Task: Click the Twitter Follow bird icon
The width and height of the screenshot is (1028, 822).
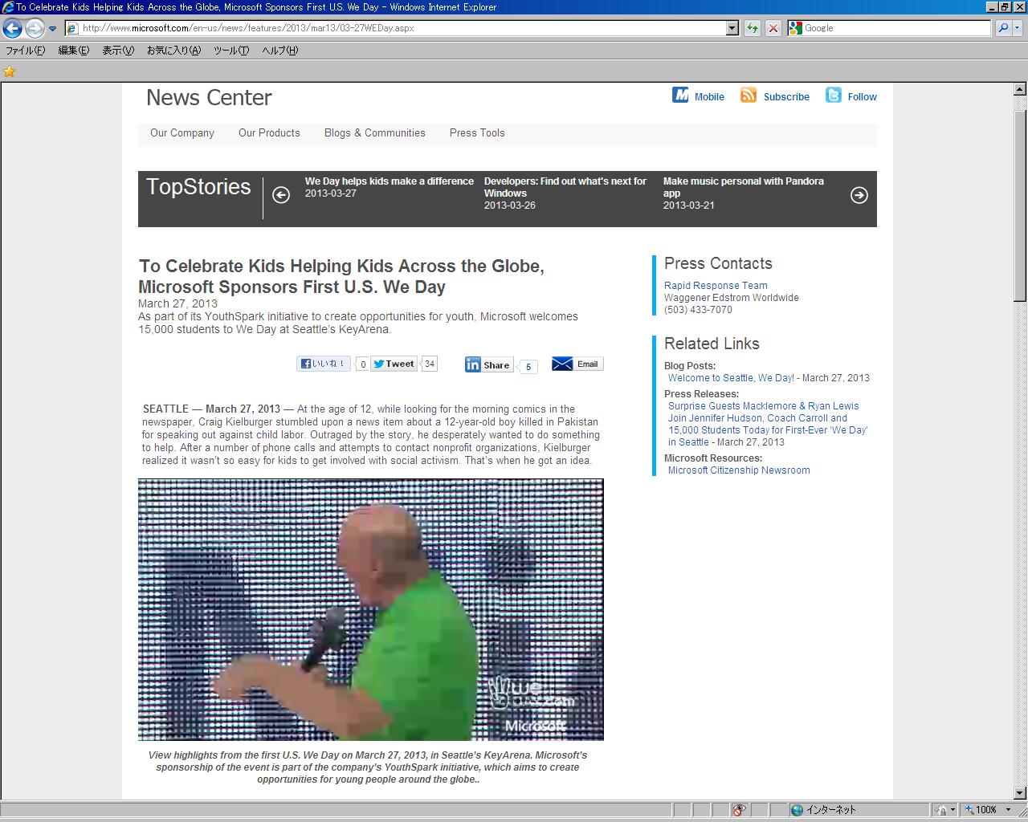Action: click(834, 96)
